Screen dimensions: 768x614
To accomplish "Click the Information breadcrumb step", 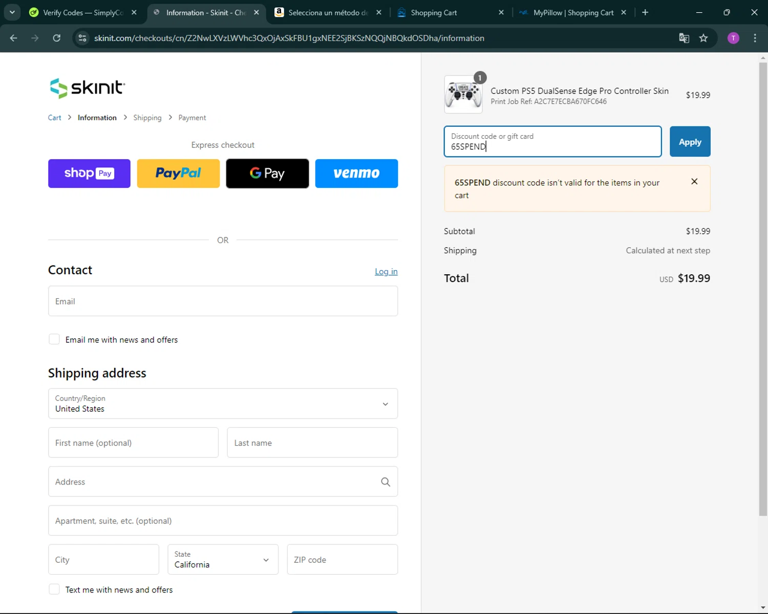I will (x=97, y=118).
